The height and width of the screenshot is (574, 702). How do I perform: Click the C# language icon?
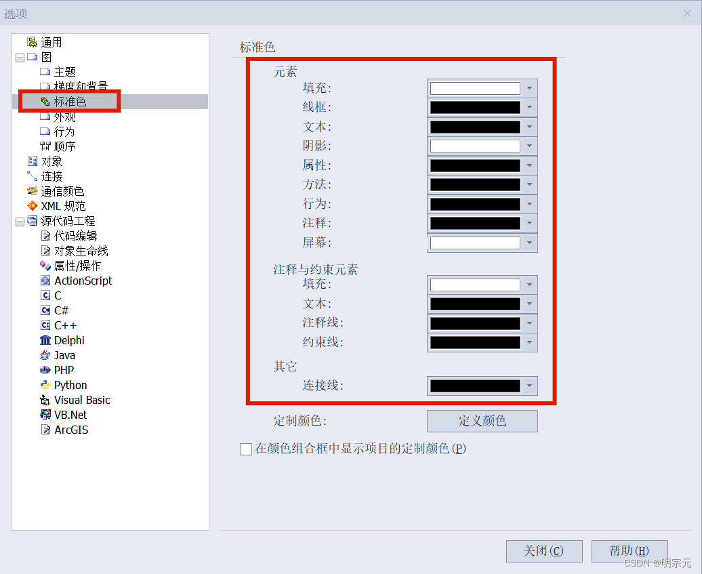pyautogui.click(x=45, y=310)
